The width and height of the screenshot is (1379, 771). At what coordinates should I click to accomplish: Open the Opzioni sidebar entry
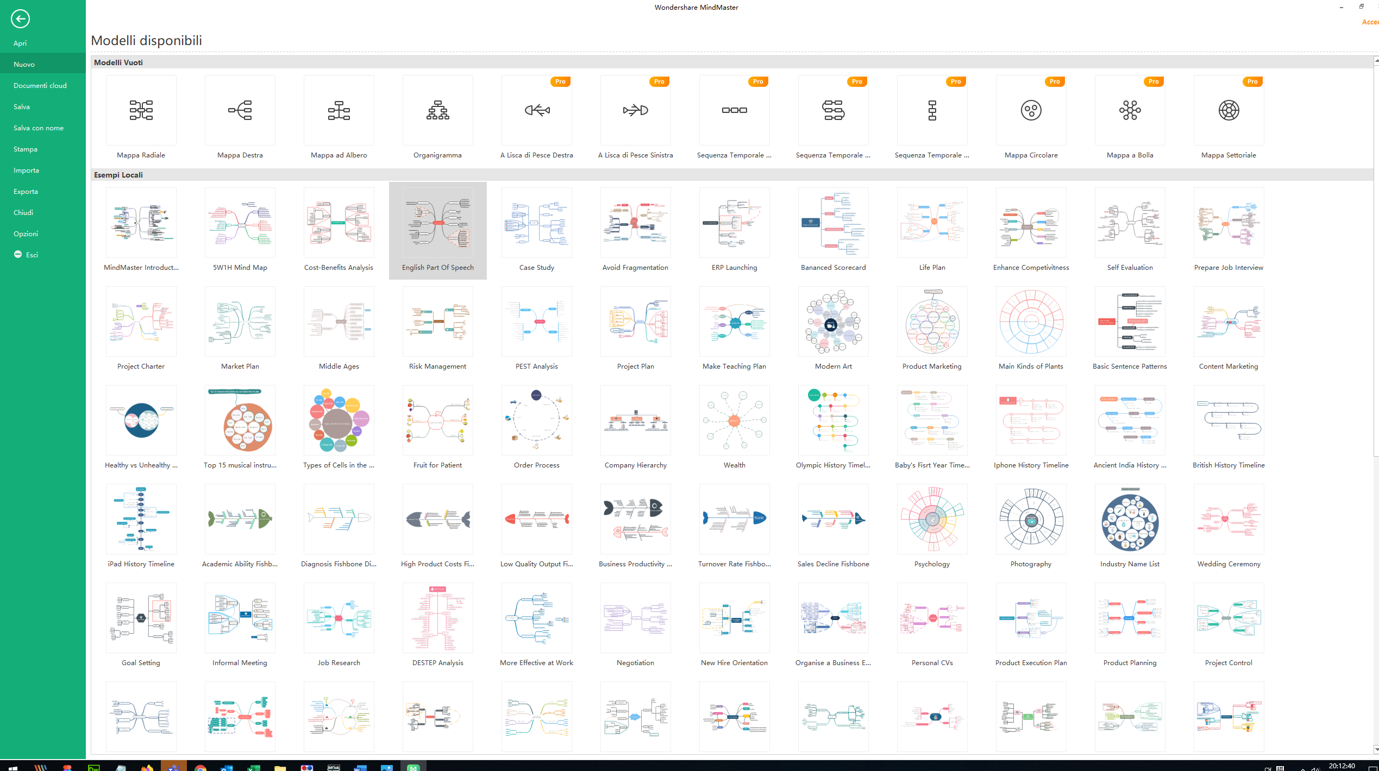(x=26, y=233)
